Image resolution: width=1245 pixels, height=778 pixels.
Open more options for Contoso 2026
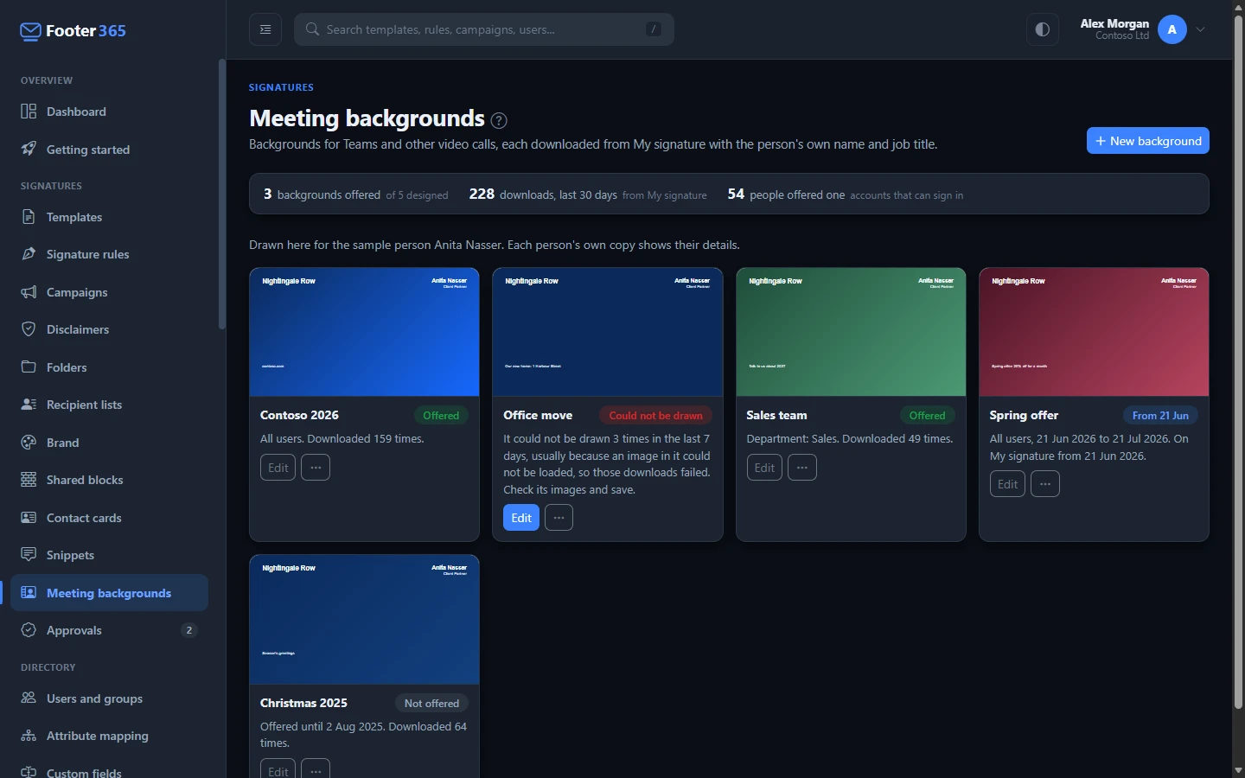[316, 467]
